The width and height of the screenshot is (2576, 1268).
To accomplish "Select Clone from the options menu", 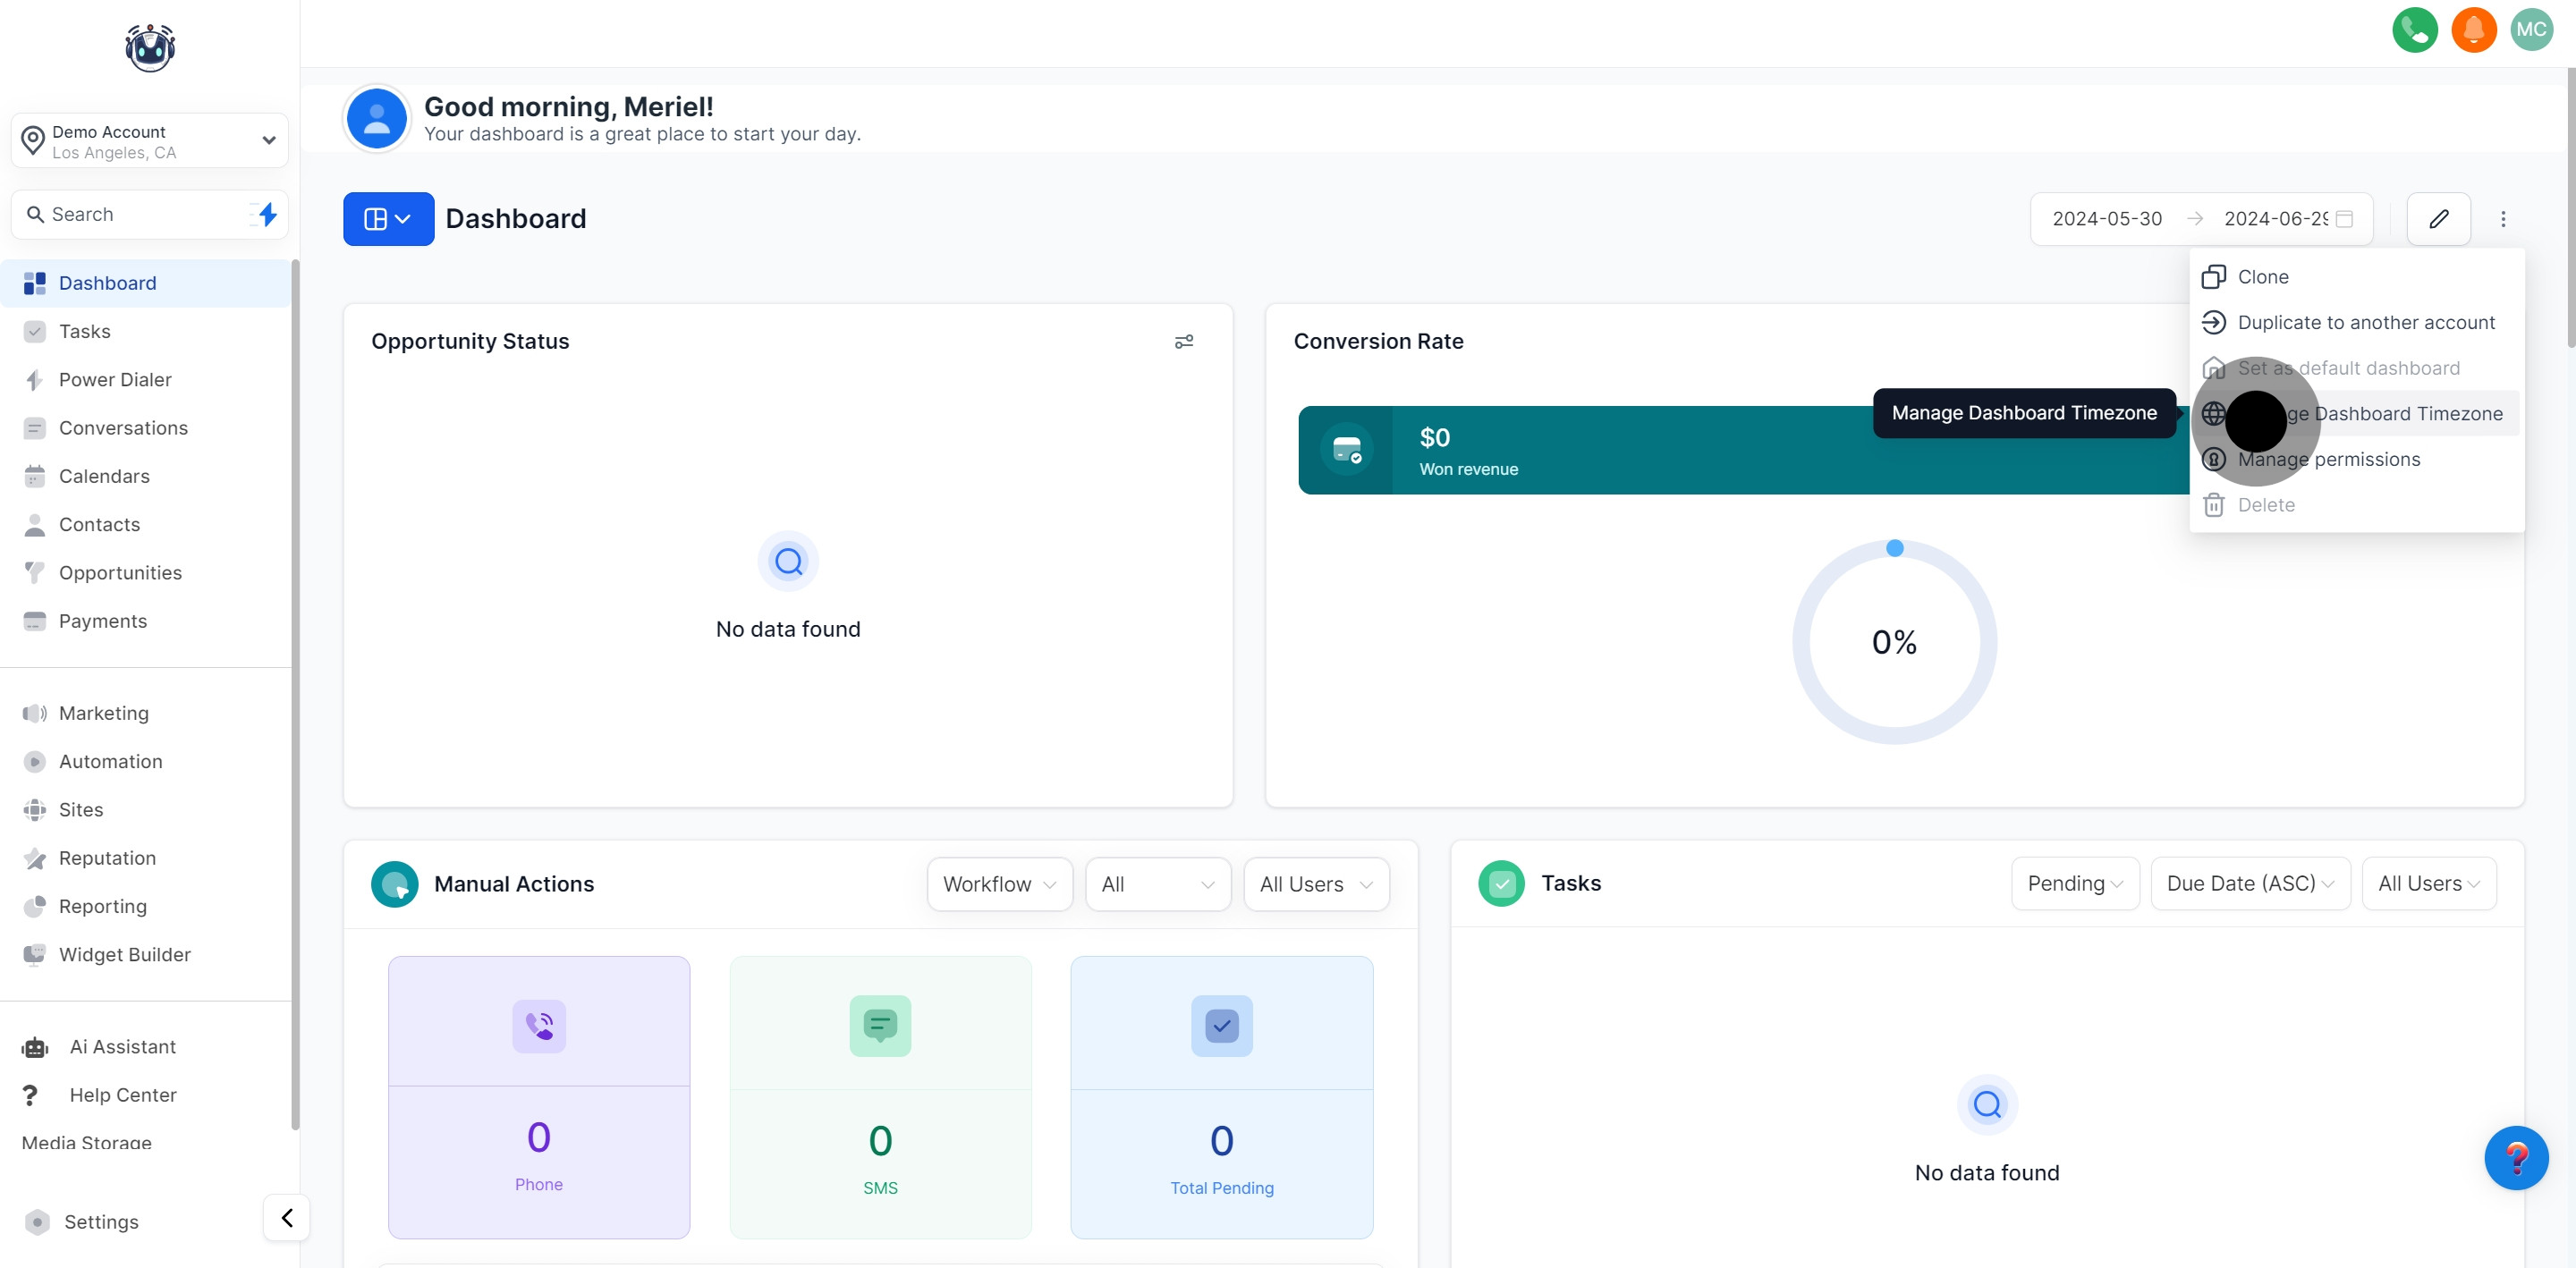I will [x=2262, y=277].
